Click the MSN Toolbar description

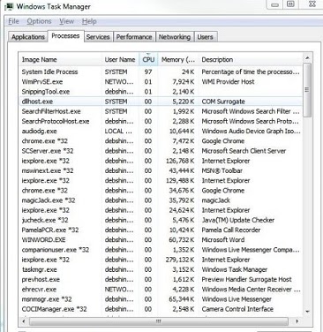tap(222, 170)
